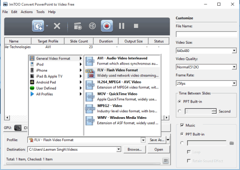Select the custom Second interval radio button
Viewport: 240px width, 170px height.
pyautogui.click(x=180, y=111)
